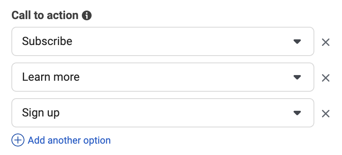This screenshot has height=155, width=342.
Task: Select the Sign up text in third combo box
Action: (41, 113)
